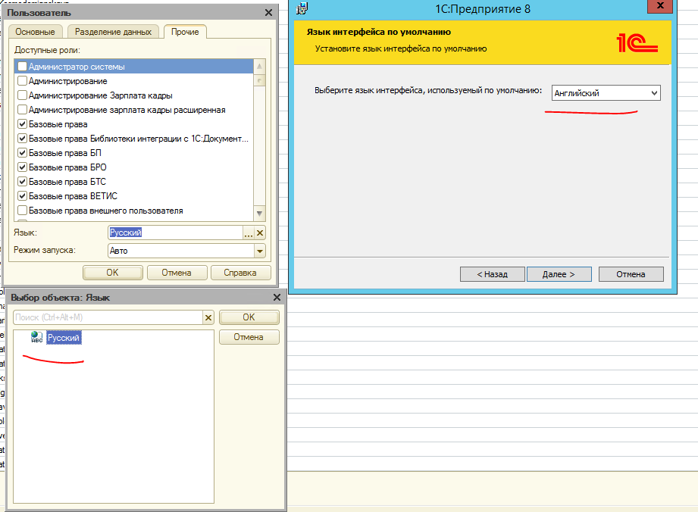Uncheck the Базовые права role
This screenshot has width=698, height=512.
tap(22, 124)
